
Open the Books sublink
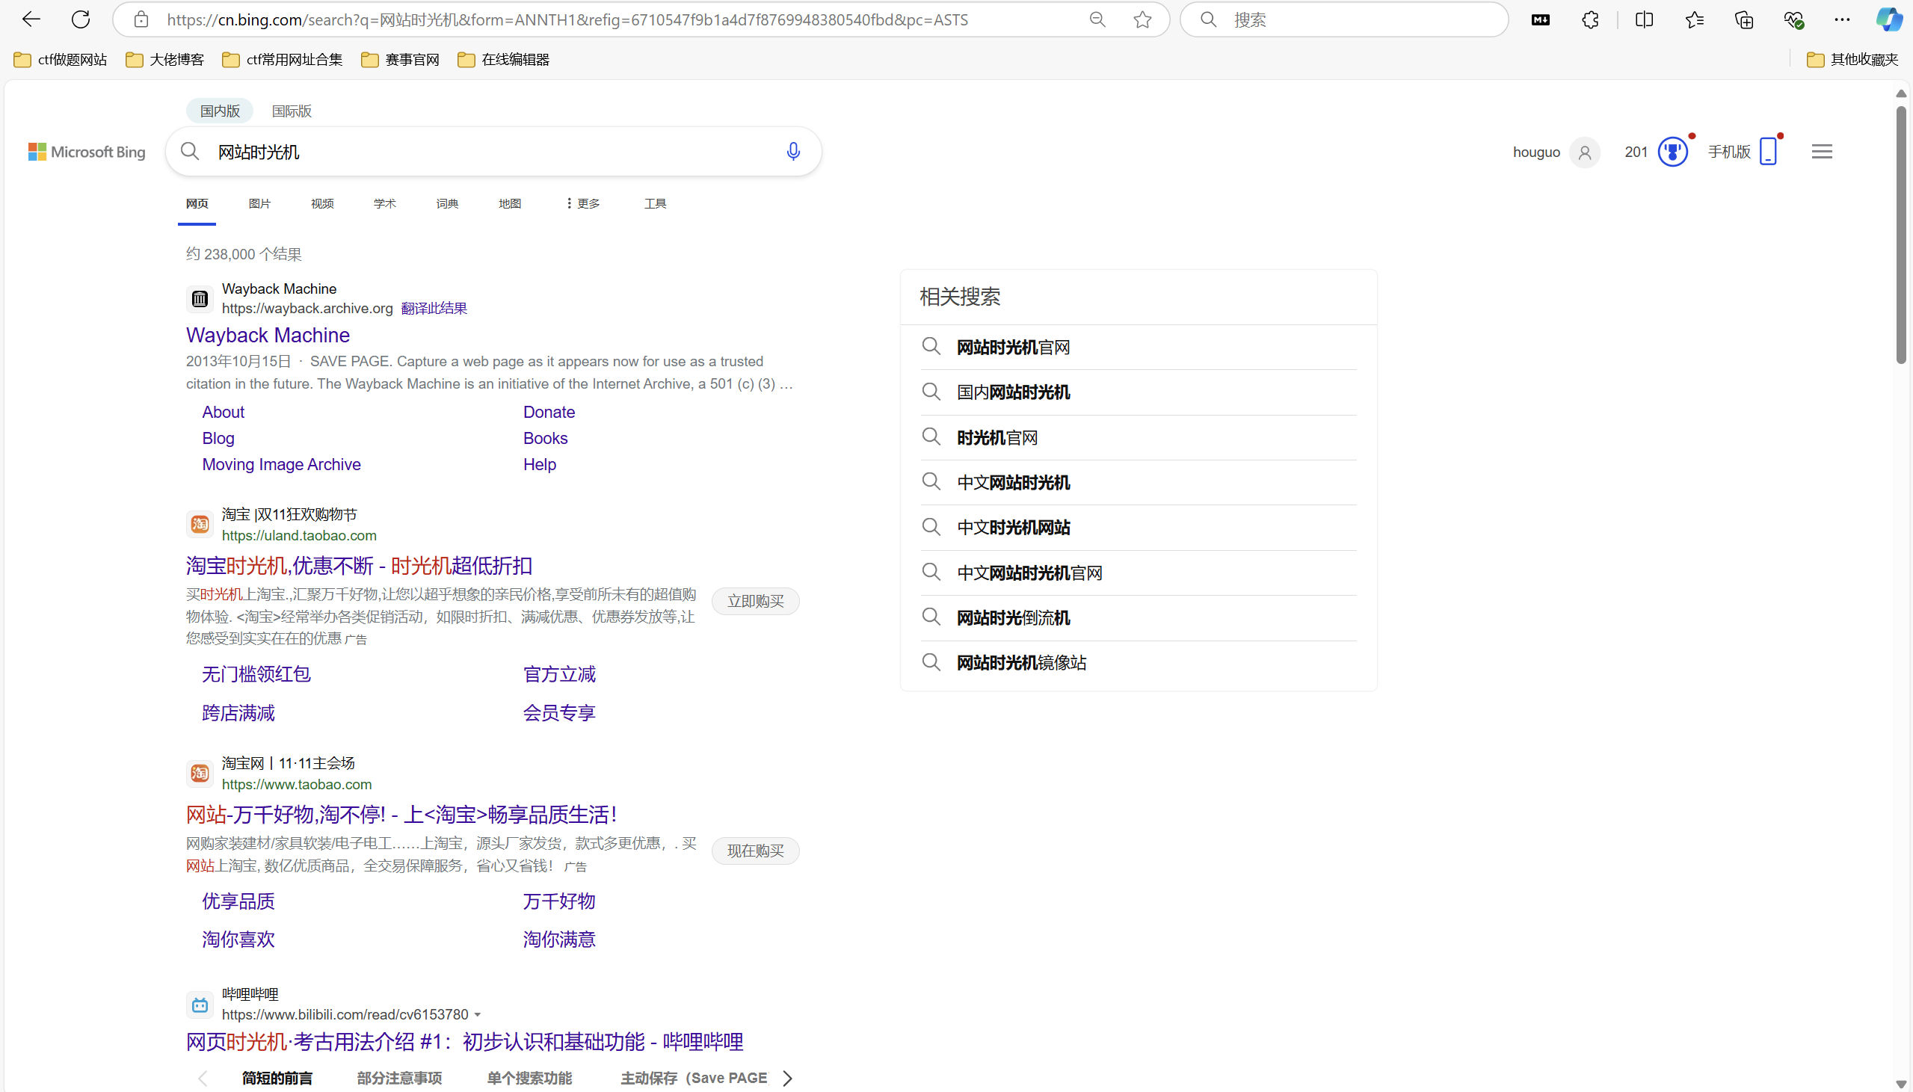(x=545, y=438)
